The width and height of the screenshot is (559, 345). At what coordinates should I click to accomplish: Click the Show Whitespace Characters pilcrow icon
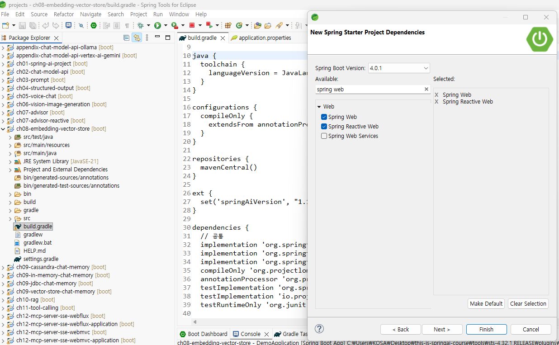(x=127, y=25)
